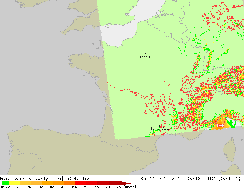Click the 1032 isobar label southwest of Paris
This screenshot has width=244, height=188.
click(137, 93)
